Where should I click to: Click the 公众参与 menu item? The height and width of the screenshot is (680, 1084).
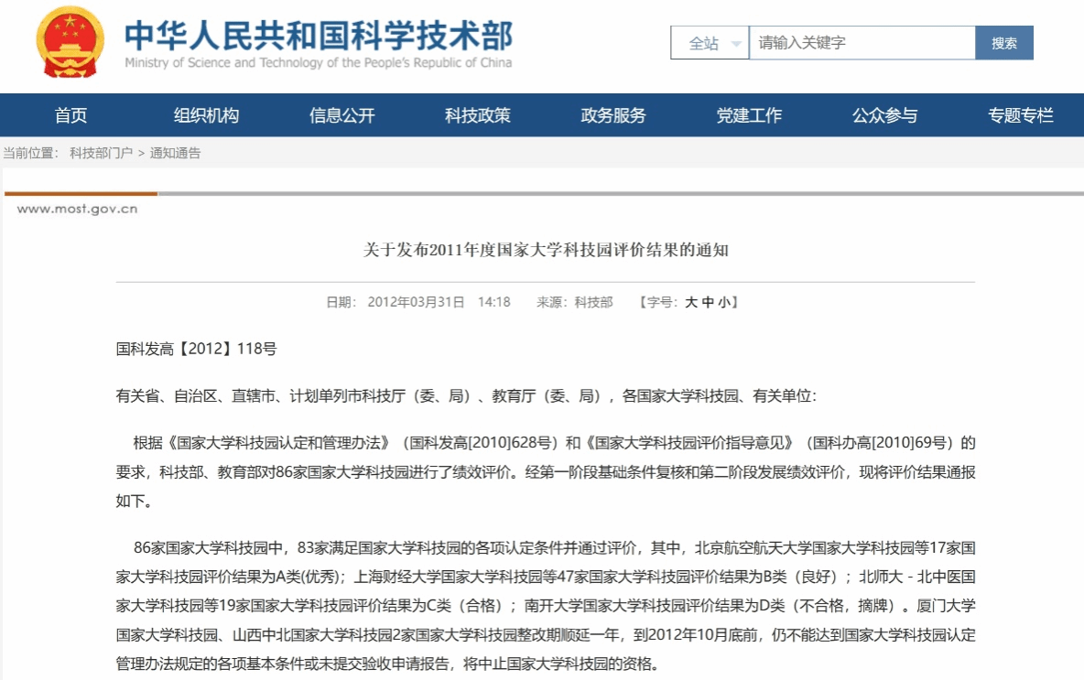[x=884, y=115]
